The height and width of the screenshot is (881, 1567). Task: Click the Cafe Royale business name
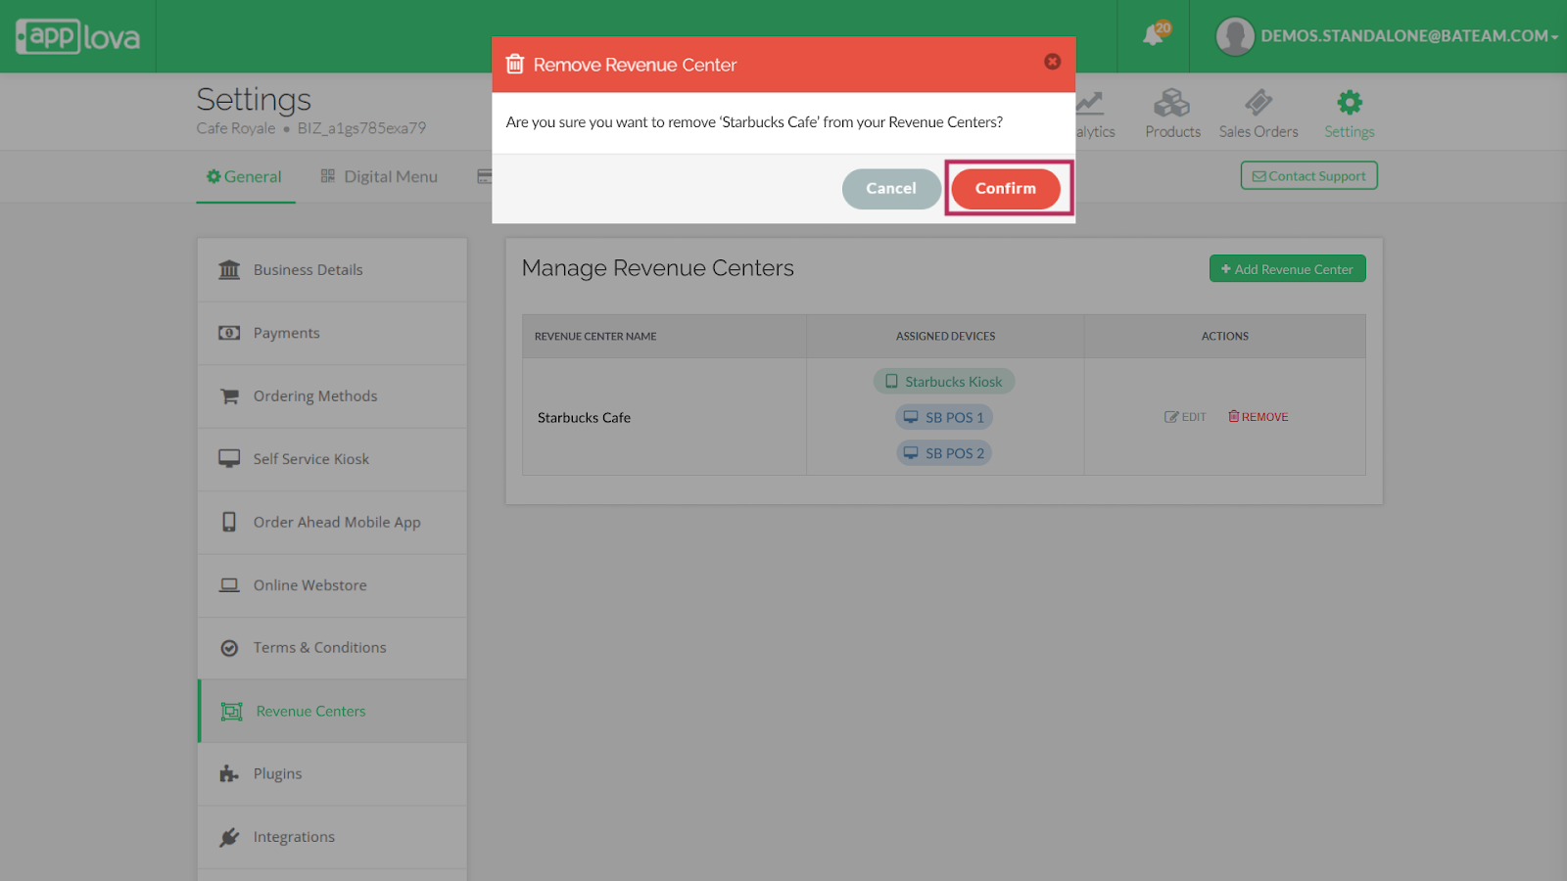pos(236,128)
